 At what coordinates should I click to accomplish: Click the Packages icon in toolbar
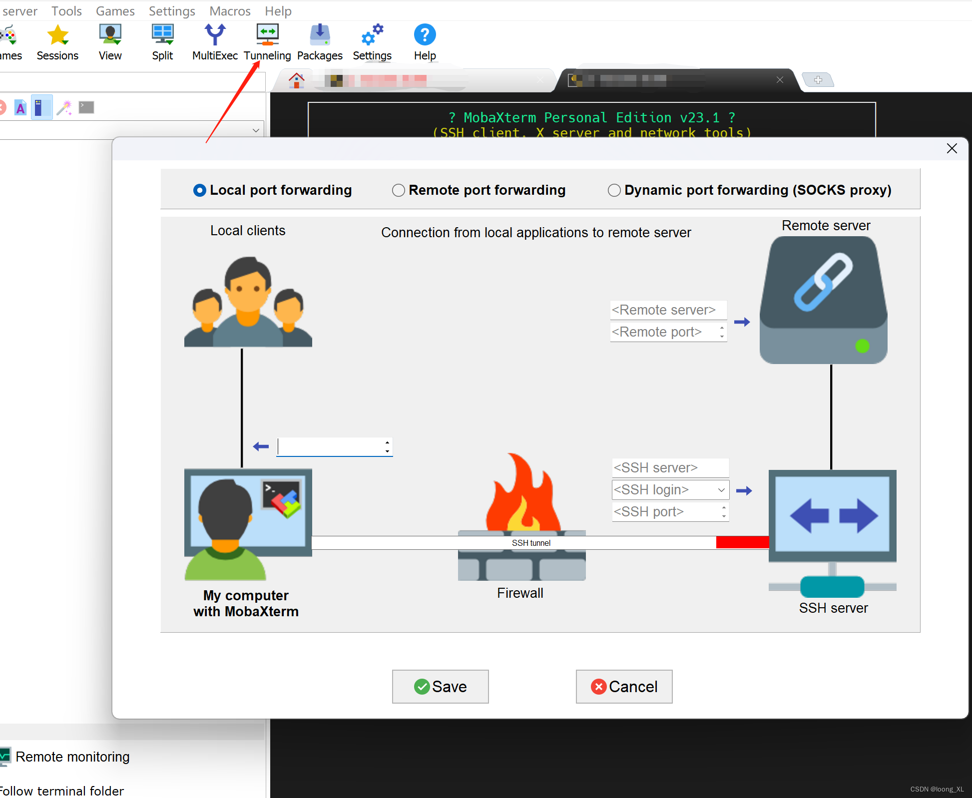[320, 35]
